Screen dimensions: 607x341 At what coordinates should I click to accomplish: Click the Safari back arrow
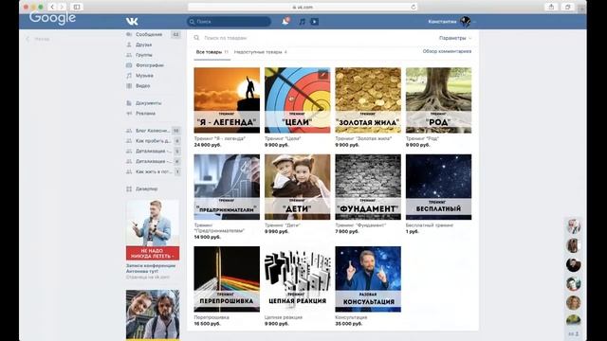(52, 7)
